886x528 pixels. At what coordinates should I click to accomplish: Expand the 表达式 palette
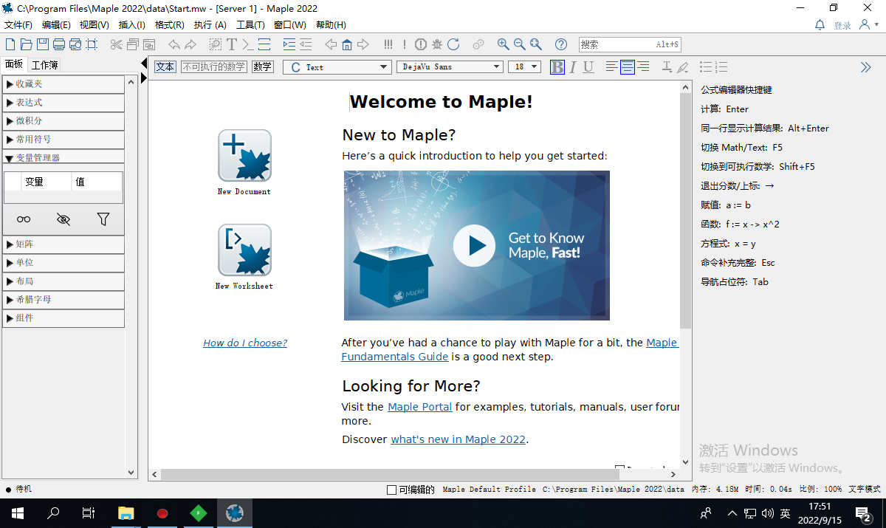(63, 103)
